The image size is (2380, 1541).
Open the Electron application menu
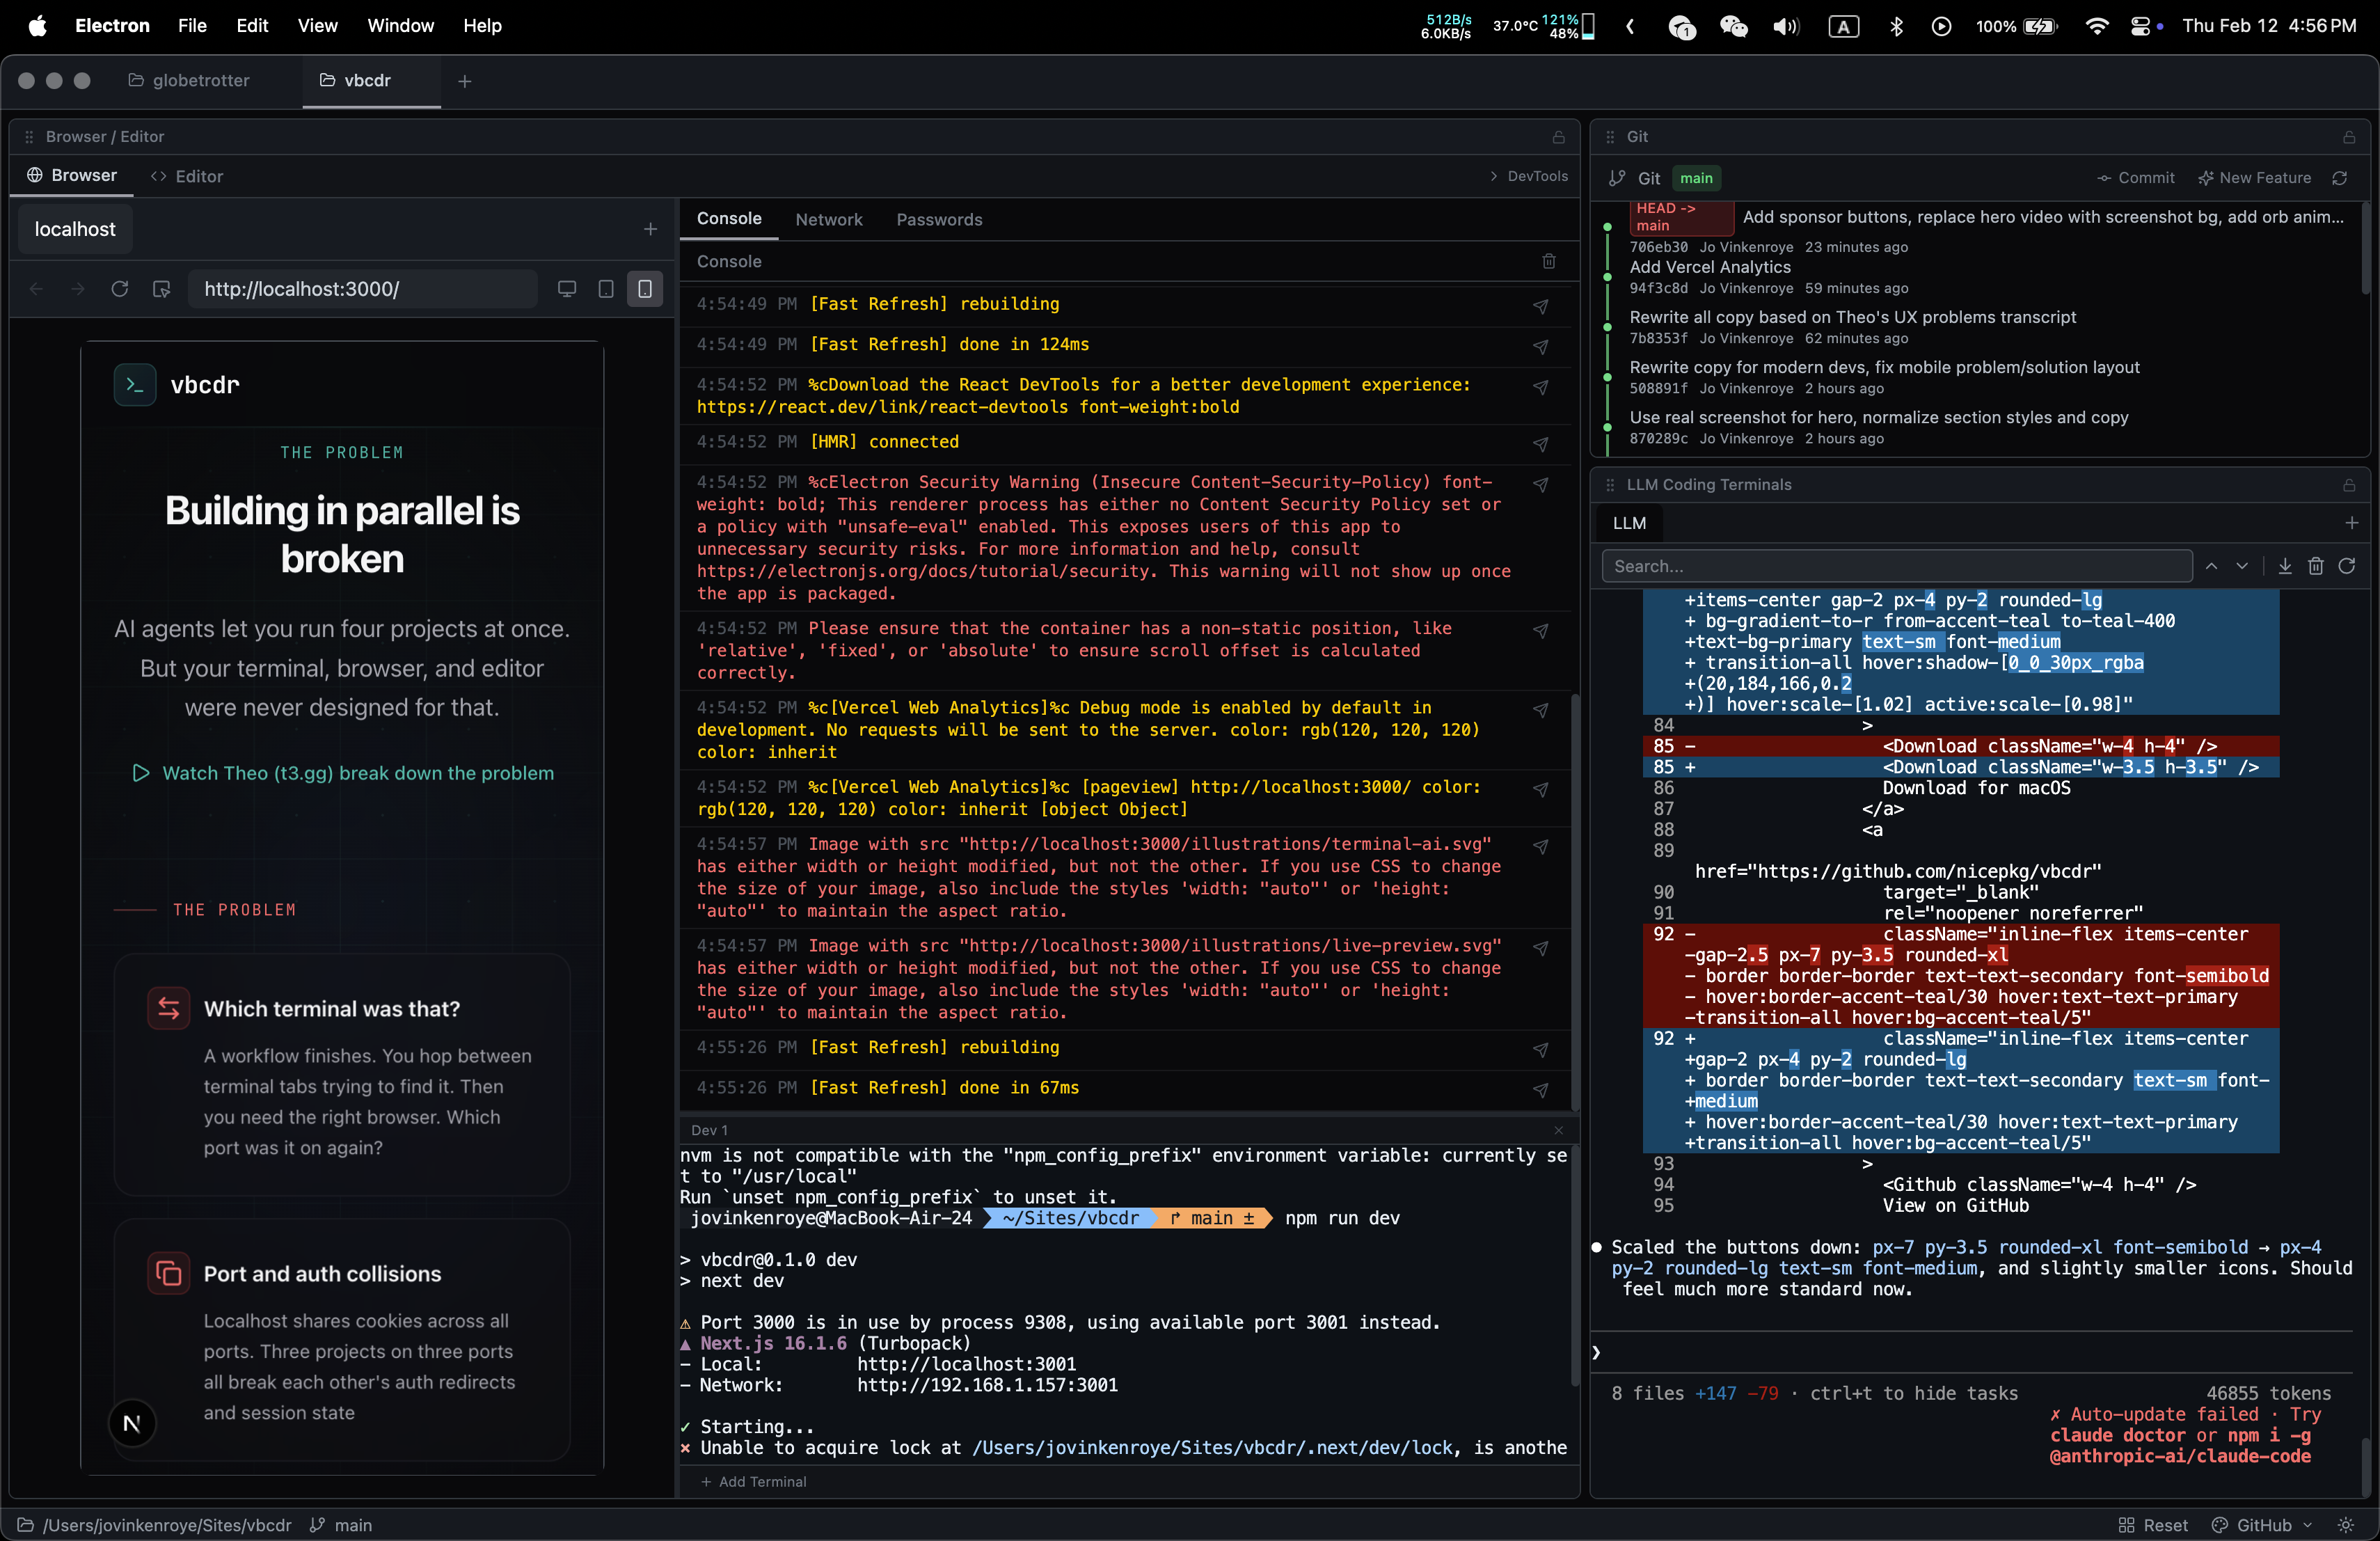coord(111,26)
